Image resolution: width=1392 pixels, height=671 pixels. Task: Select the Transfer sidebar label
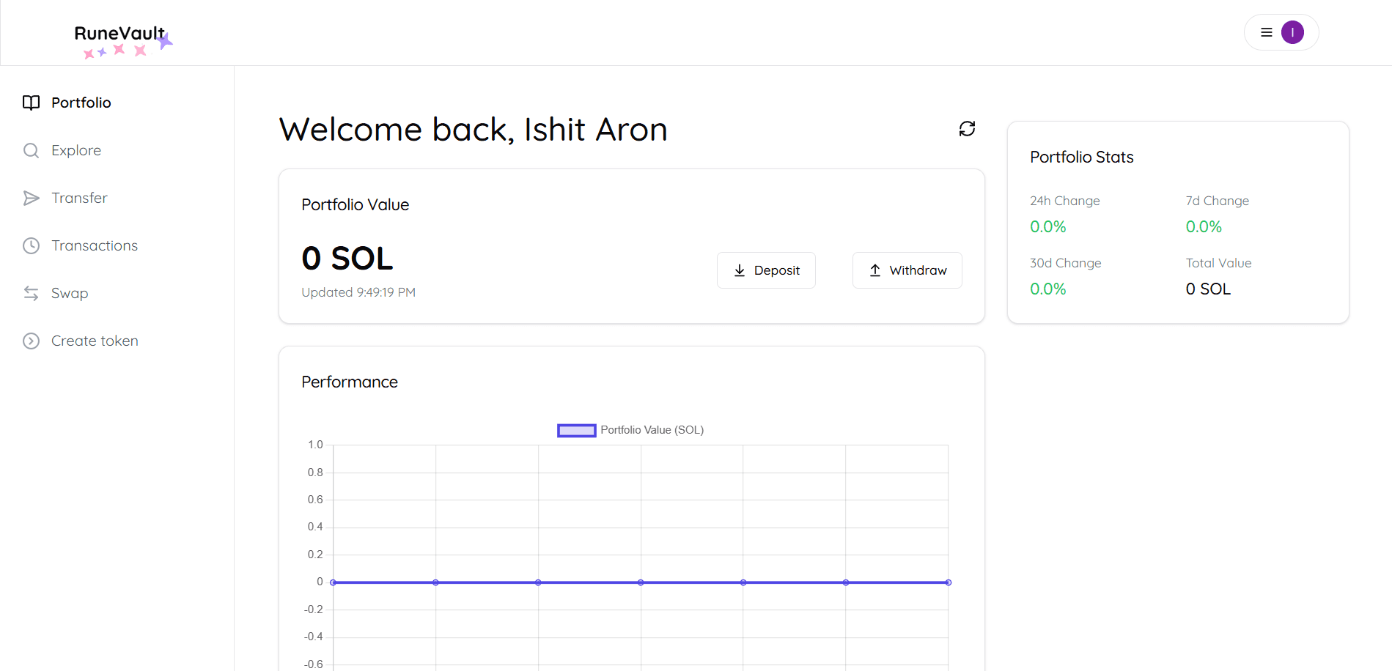(x=79, y=198)
